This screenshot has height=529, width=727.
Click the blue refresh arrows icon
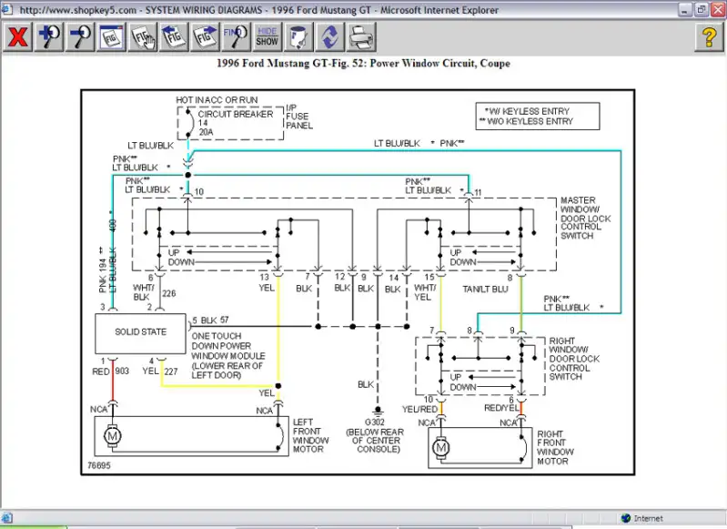click(x=329, y=36)
